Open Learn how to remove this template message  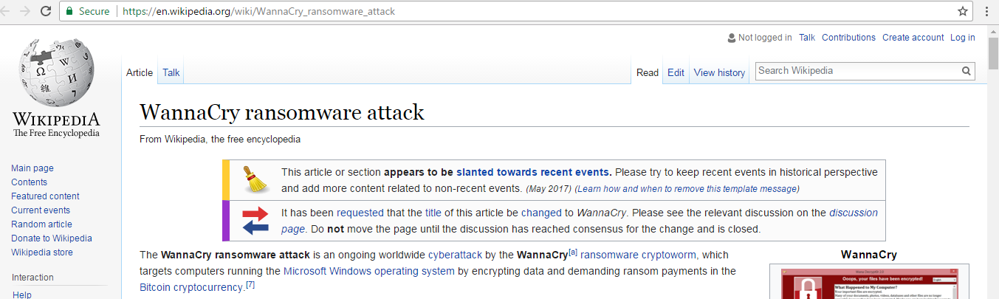687,189
